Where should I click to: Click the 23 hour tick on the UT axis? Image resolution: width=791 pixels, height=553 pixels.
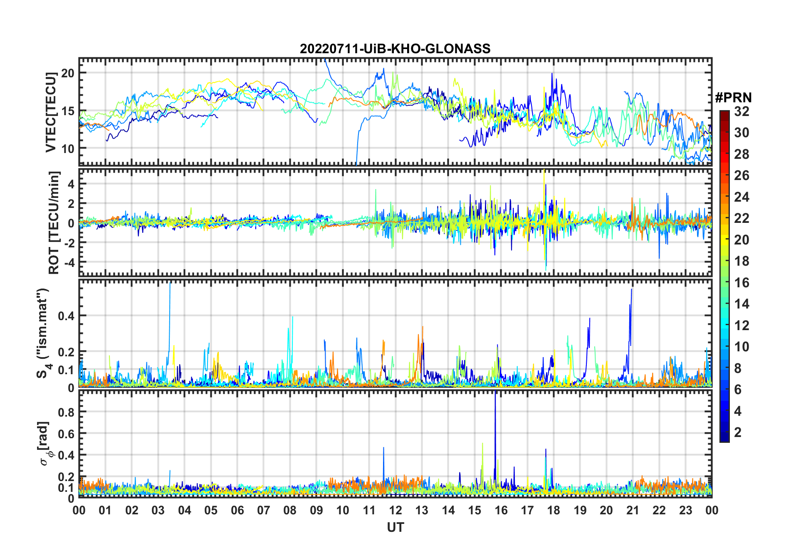pos(685,510)
